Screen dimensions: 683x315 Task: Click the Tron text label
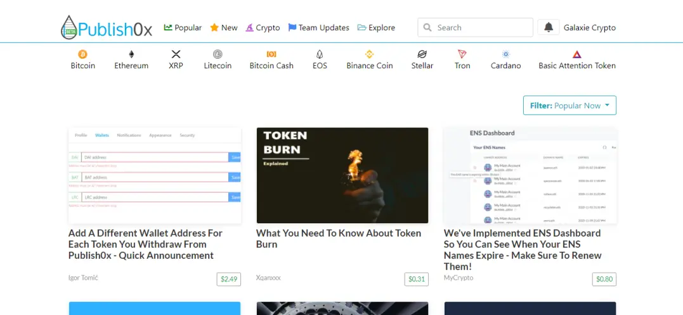tap(462, 66)
